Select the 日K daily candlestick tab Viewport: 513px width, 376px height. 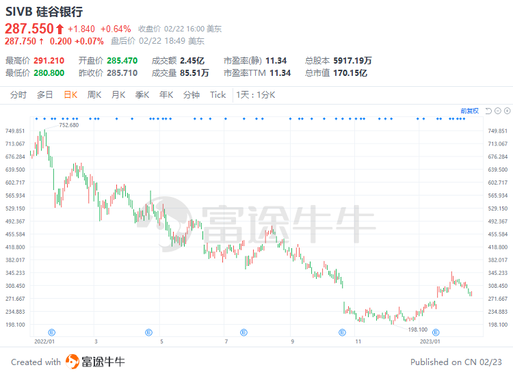point(70,95)
